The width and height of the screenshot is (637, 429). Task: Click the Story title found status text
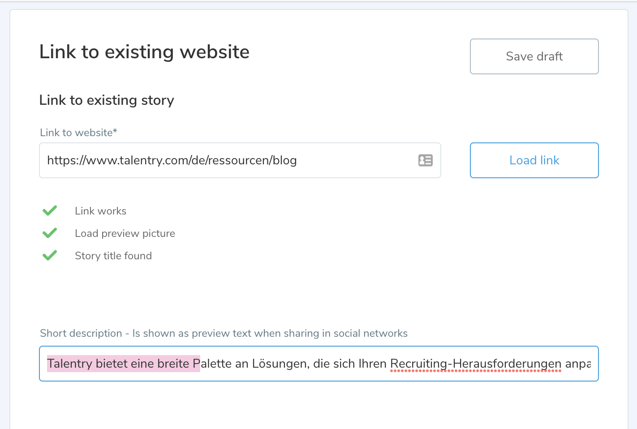click(x=113, y=256)
